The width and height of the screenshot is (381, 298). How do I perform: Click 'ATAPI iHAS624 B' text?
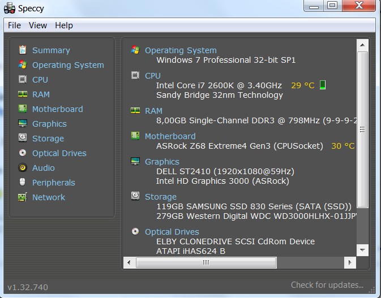tap(191, 251)
